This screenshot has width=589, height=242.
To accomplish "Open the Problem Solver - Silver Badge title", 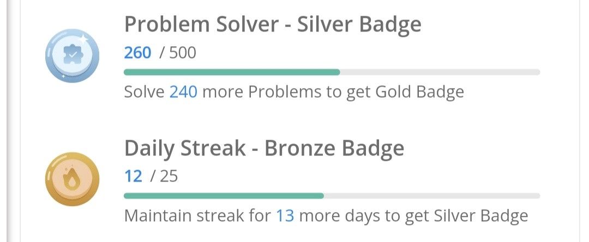I will pos(273,24).
